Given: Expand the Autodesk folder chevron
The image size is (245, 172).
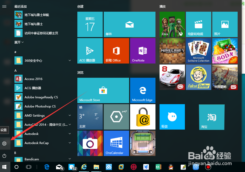Looking at the screenshot, I should pos(70,134).
